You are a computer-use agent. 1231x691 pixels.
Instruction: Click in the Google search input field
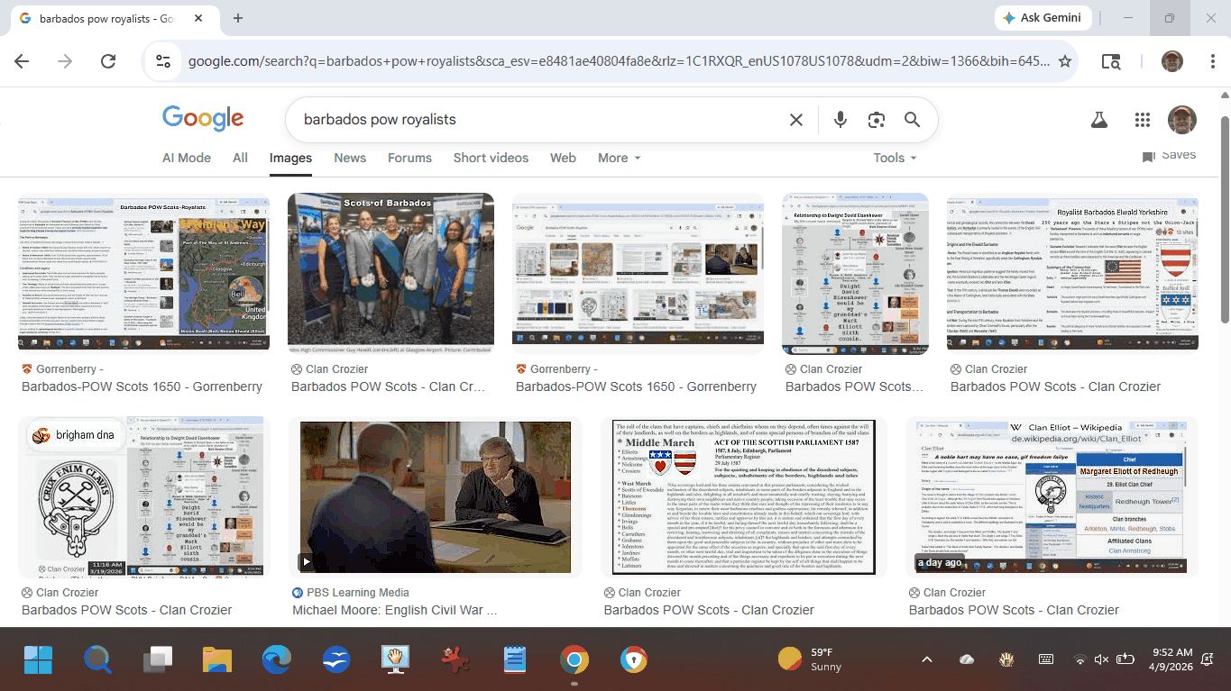tap(541, 120)
